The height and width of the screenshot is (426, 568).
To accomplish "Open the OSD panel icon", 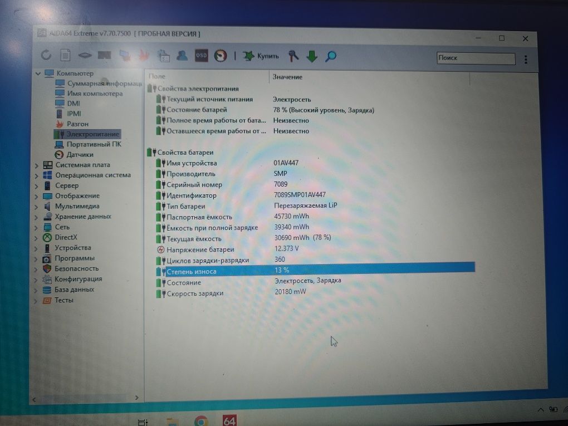I will pyautogui.click(x=202, y=56).
